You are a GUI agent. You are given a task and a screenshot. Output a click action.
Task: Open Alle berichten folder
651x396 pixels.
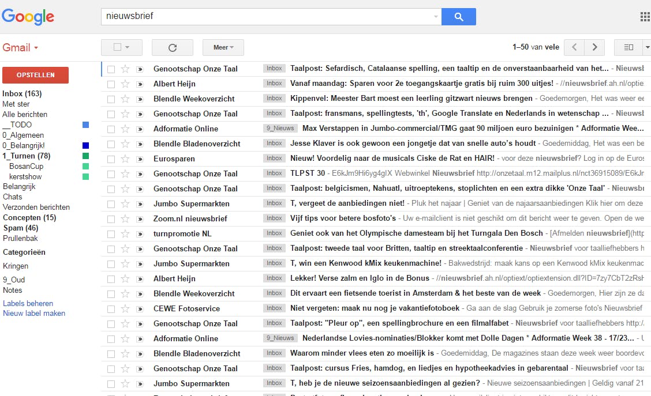[x=25, y=115]
